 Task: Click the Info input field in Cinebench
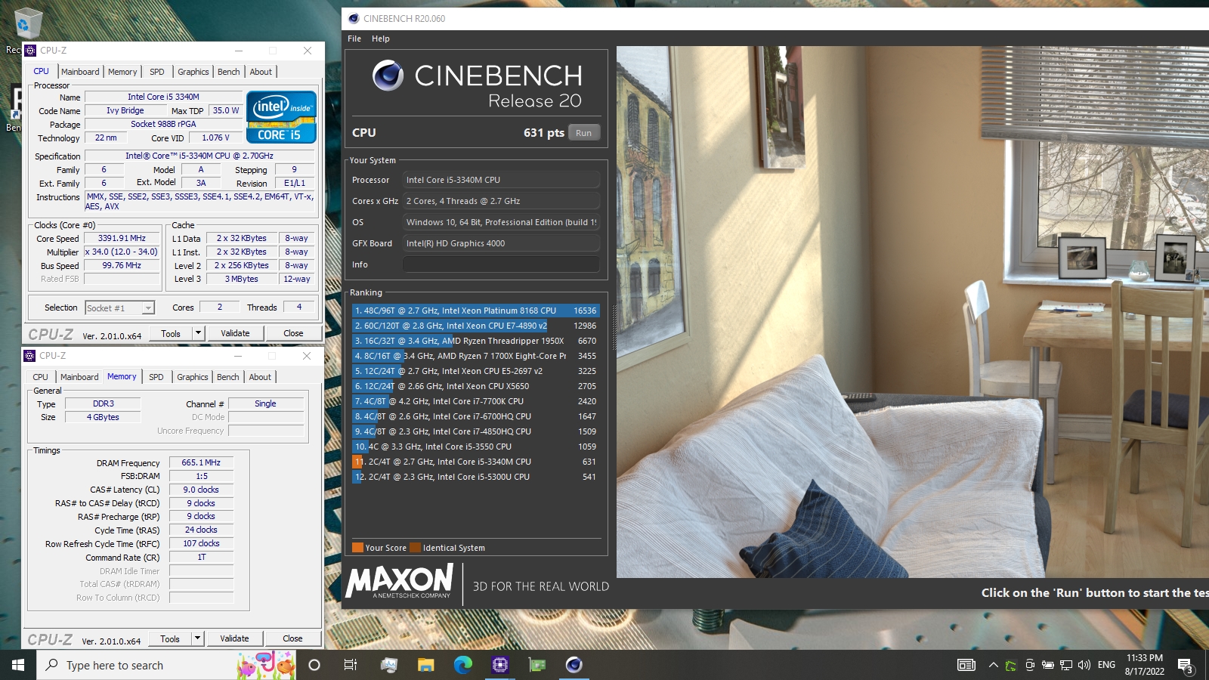coord(501,264)
